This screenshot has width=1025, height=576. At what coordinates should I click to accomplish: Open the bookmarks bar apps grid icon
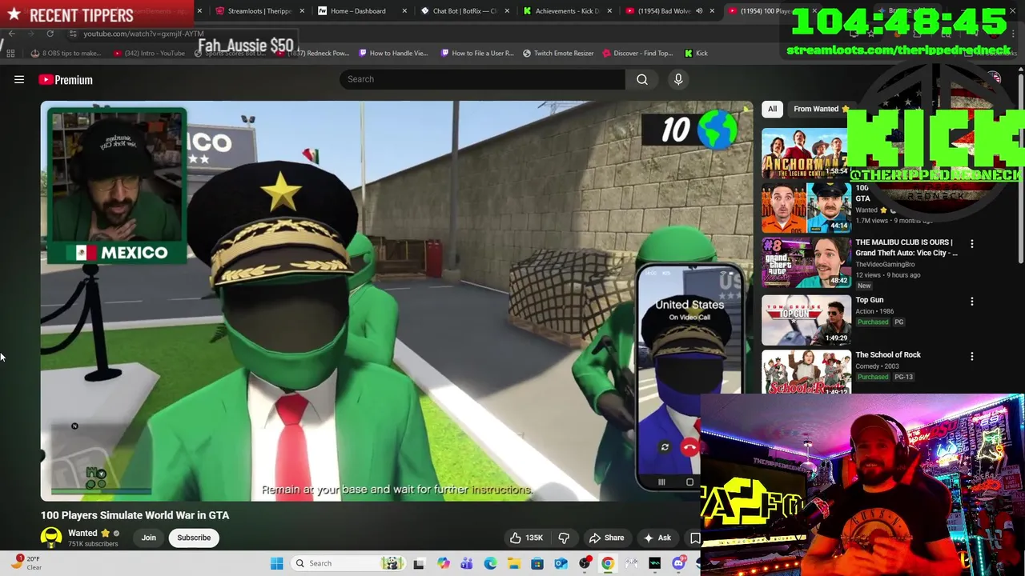pyautogui.click(x=10, y=53)
